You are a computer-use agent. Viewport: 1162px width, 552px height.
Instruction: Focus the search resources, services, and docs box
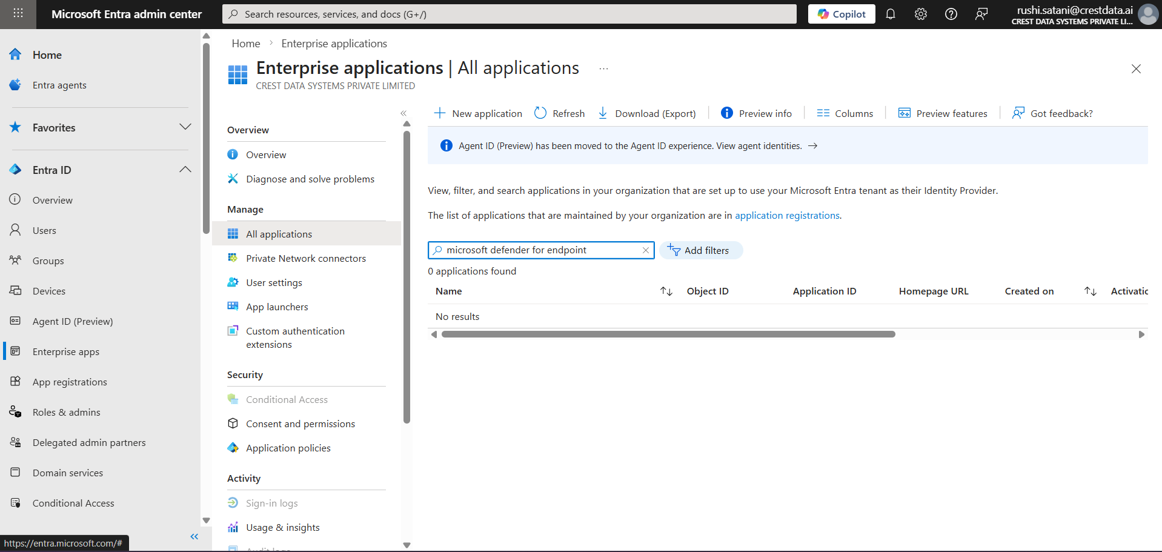(x=510, y=14)
